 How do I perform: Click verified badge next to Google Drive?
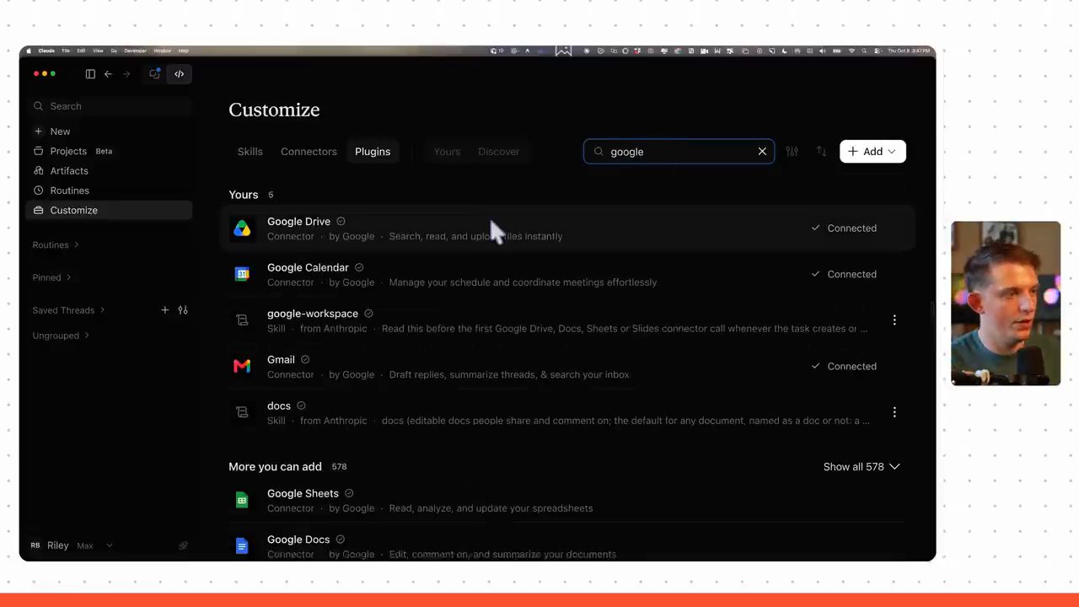[341, 222]
